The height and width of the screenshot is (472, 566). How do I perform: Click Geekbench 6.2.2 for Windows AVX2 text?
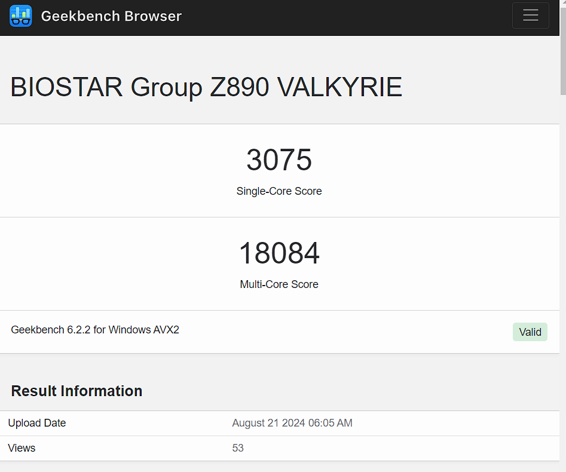click(x=95, y=330)
